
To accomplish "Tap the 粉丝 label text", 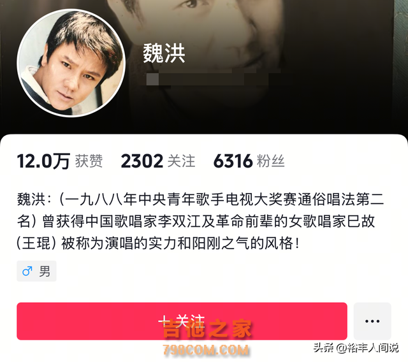I will click(x=270, y=161).
